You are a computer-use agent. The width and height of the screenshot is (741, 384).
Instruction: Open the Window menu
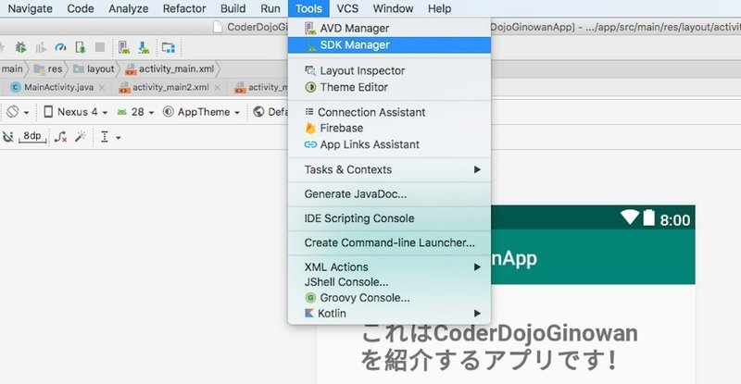tap(393, 8)
